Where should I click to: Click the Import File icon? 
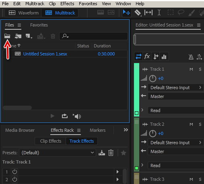(18, 36)
